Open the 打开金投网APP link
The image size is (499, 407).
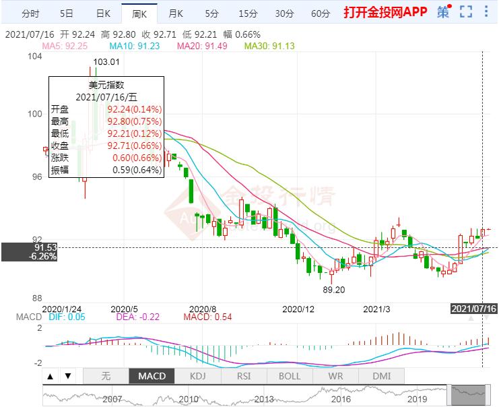(385, 13)
